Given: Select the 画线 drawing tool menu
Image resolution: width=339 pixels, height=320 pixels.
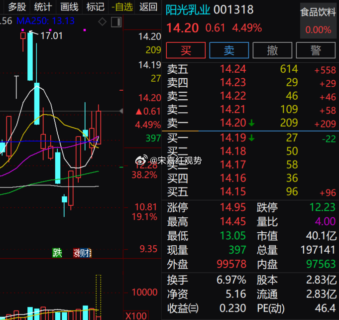Looking at the screenshot, I should pos(69,7).
